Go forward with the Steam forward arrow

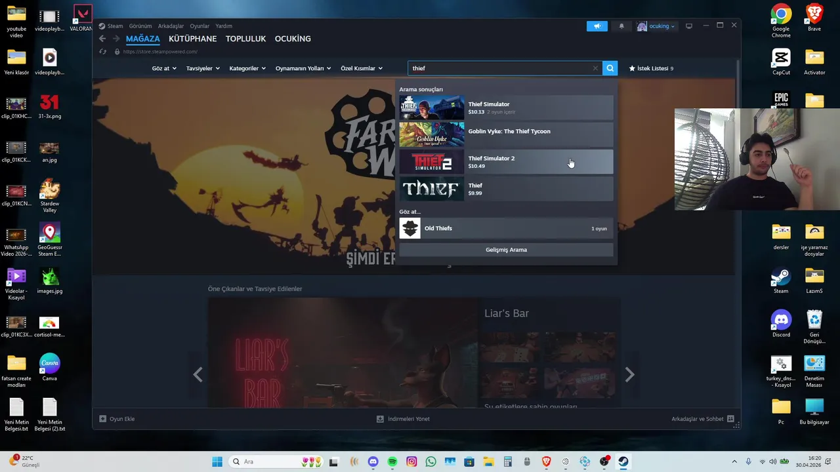tap(116, 39)
